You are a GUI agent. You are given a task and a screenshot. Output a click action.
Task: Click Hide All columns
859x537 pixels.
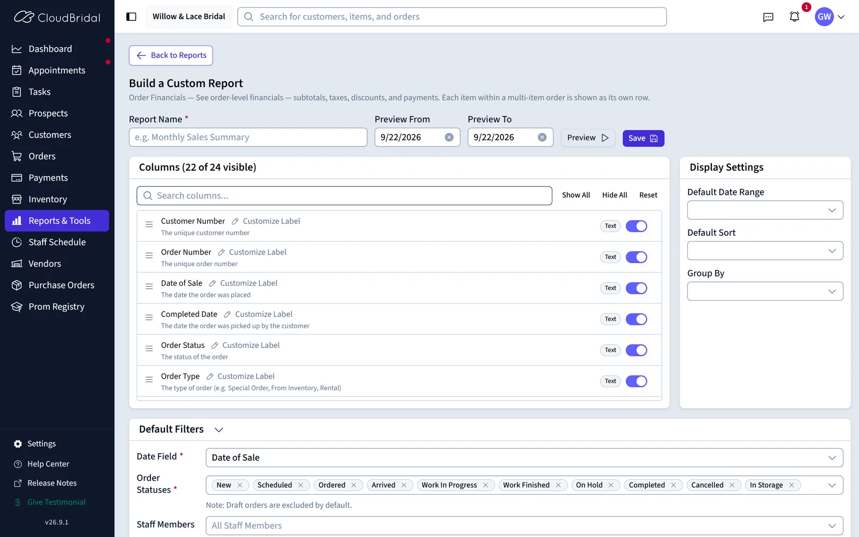615,195
